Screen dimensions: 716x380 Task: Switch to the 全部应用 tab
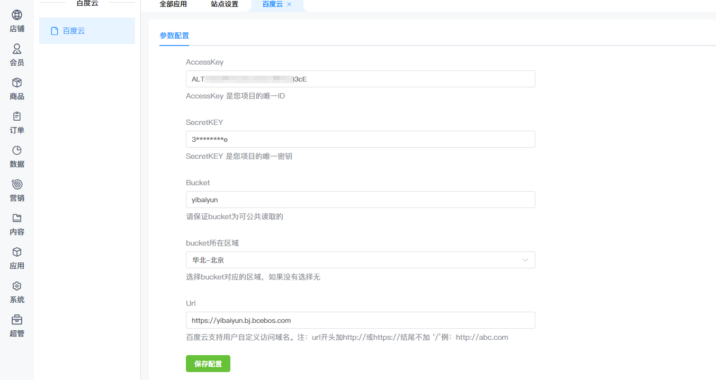tap(173, 4)
